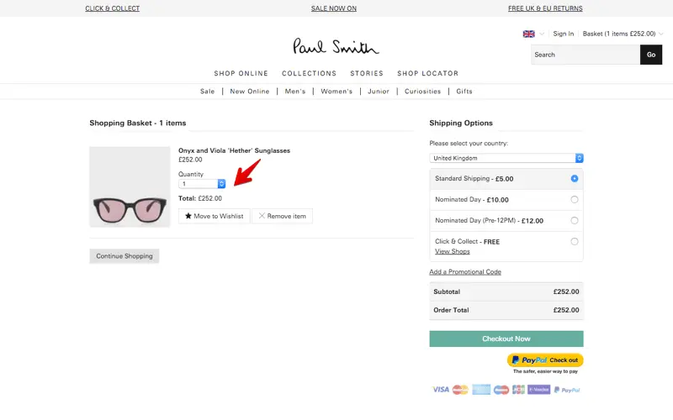Click the Search input field
673x420 pixels.
586,55
